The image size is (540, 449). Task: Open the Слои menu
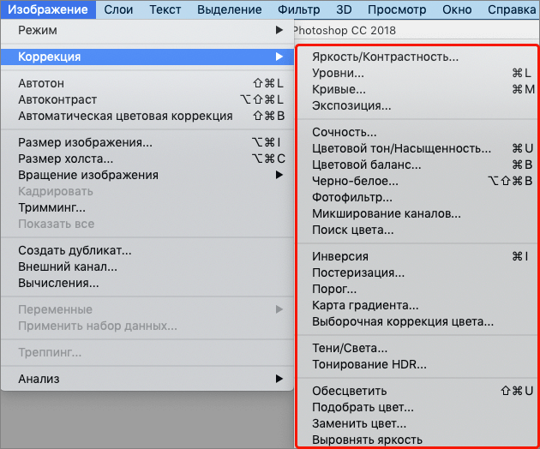tap(118, 9)
